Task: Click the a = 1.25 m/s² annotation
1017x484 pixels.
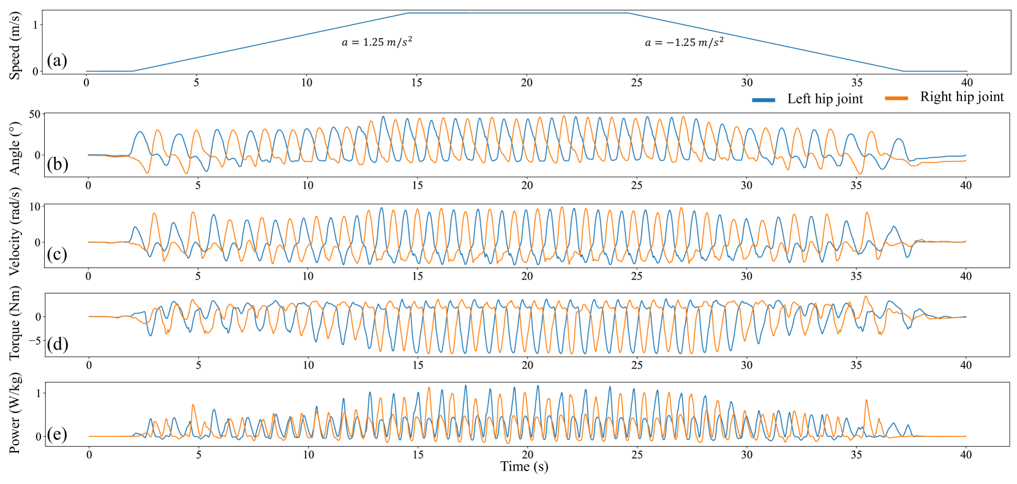Action: (x=377, y=42)
